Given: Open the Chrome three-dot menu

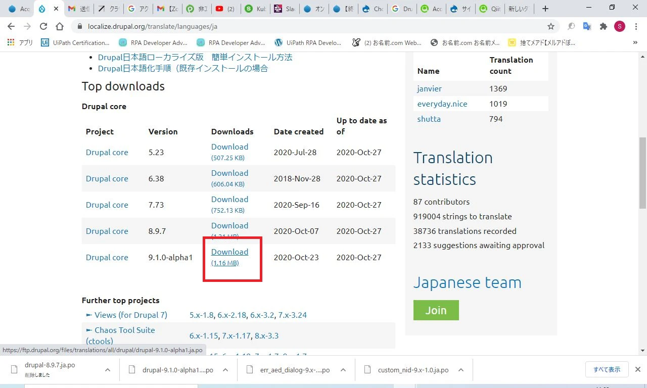Looking at the screenshot, I should click(x=636, y=26).
